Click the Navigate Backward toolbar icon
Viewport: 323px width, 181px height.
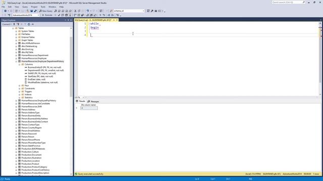click(x=6, y=11)
